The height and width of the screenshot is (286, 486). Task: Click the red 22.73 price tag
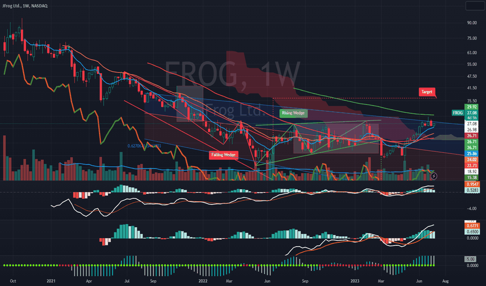(x=471, y=166)
